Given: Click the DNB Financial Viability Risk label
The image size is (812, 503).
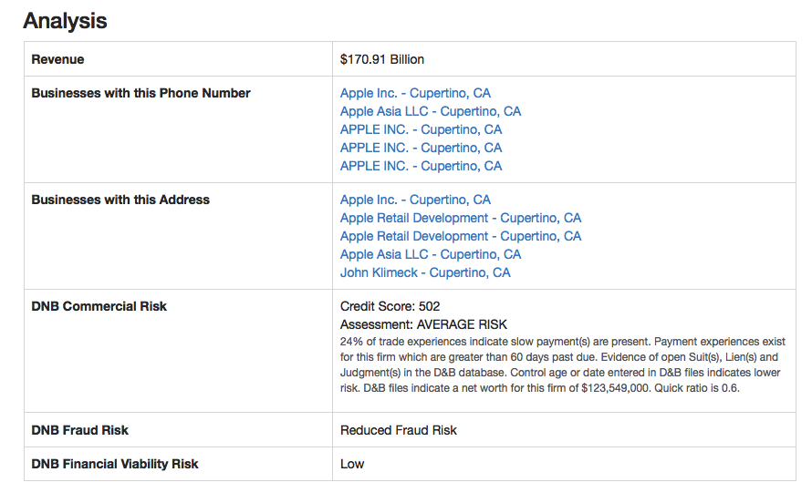Looking at the screenshot, I should coord(115,464).
